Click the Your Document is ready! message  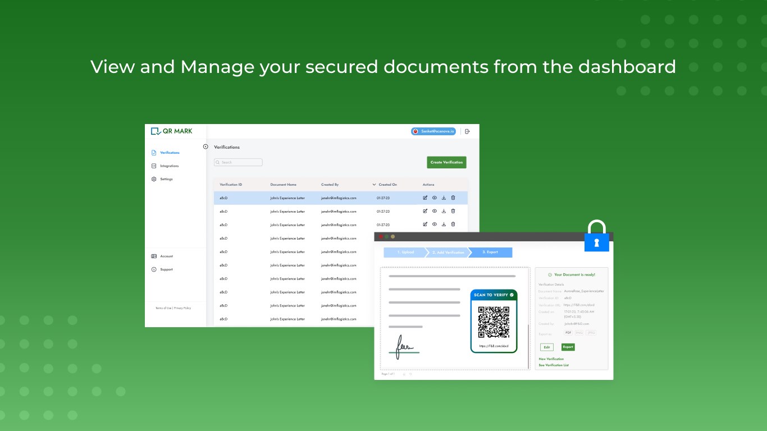click(x=572, y=275)
